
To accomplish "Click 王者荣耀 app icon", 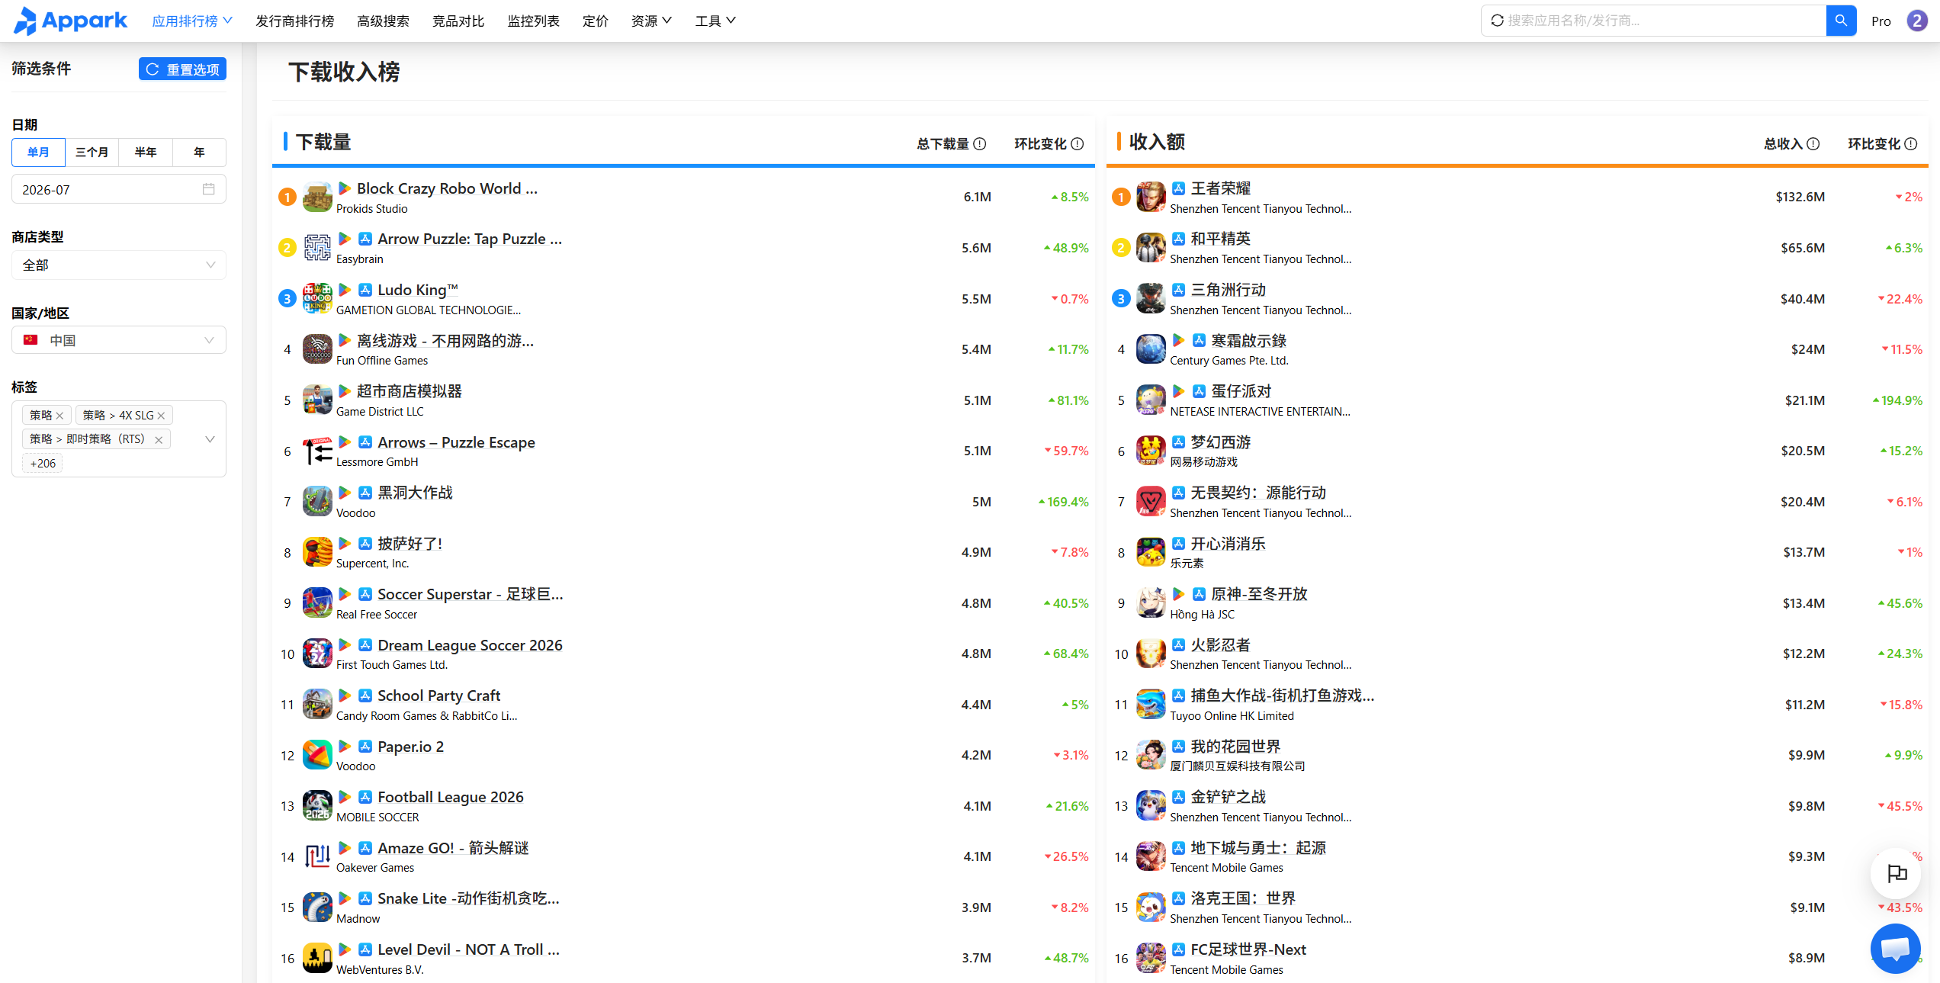I will coord(1151,197).
